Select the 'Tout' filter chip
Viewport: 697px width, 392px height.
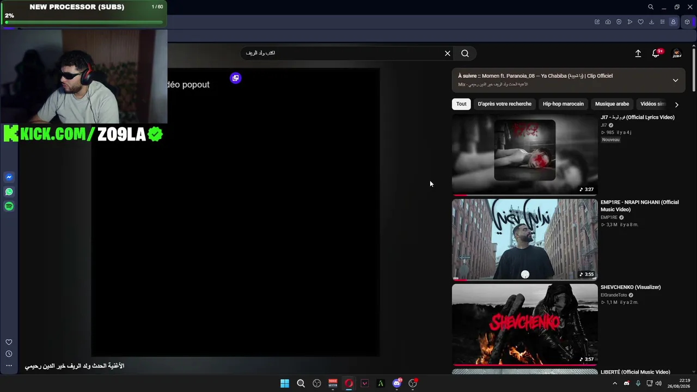point(461,104)
